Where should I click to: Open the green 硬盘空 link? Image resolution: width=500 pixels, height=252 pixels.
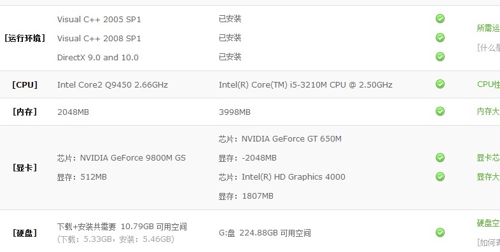tap(488, 223)
